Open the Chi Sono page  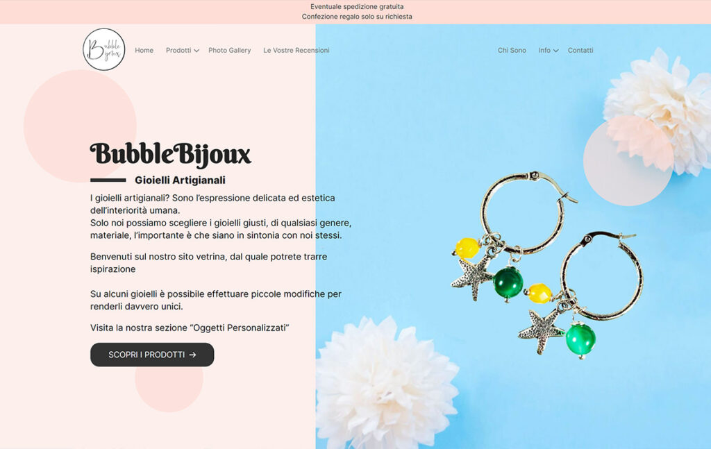point(512,50)
